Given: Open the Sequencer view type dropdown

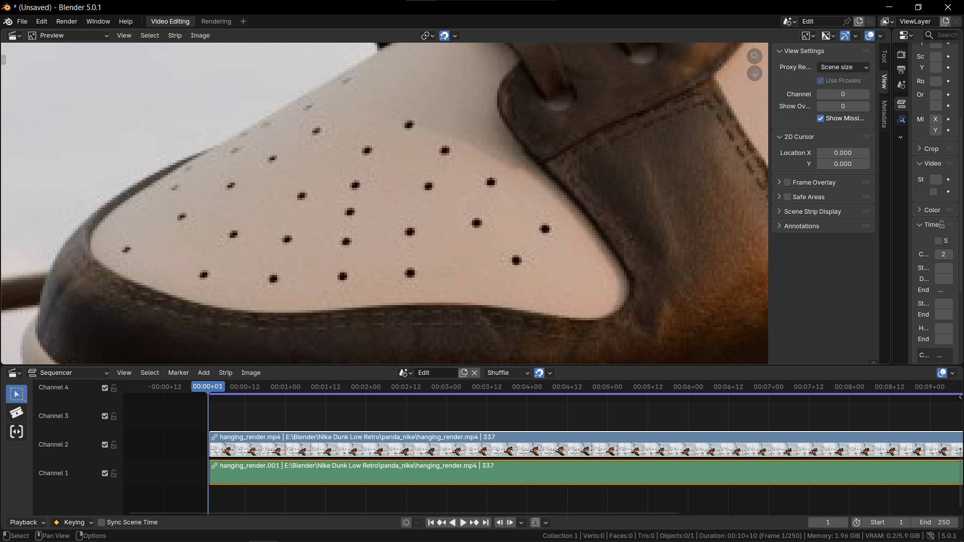Looking at the screenshot, I should 68,373.
